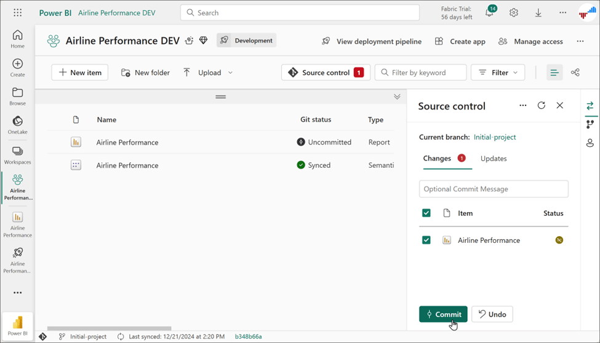Click the Source control button

[x=326, y=73]
